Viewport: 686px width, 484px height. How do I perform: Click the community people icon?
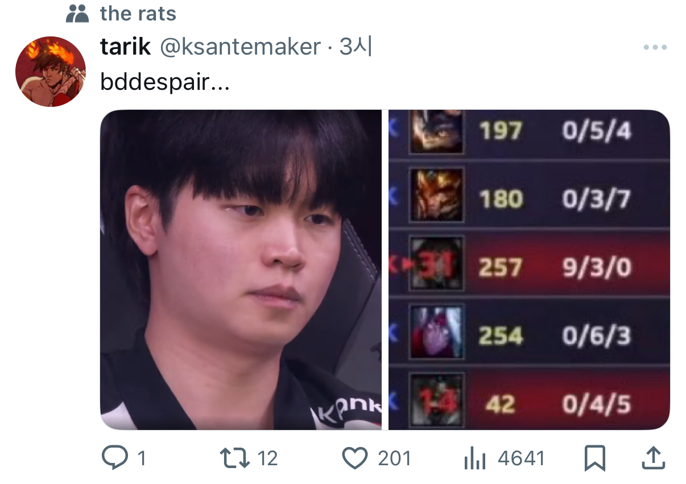point(77,13)
